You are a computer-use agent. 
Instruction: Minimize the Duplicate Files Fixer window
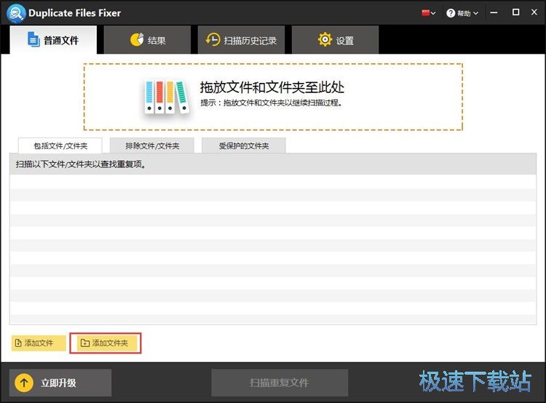click(494, 13)
